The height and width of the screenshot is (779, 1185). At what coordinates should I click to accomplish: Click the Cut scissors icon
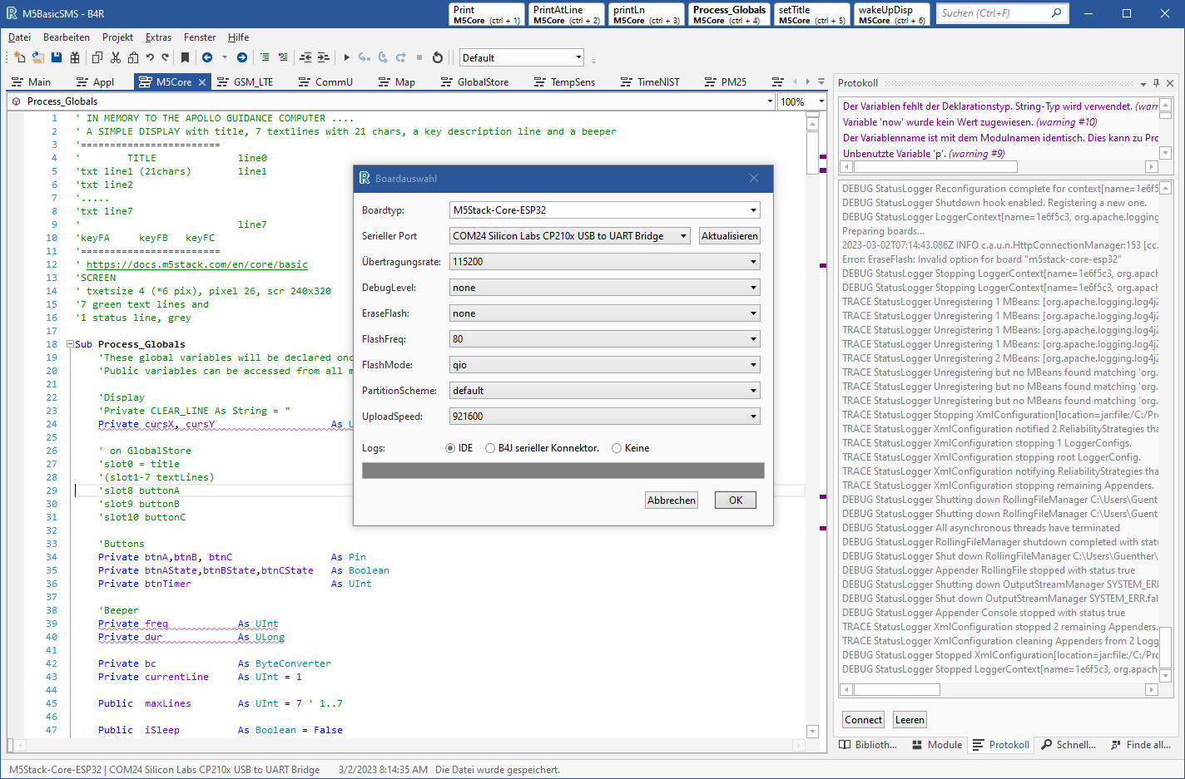point(116,57)
